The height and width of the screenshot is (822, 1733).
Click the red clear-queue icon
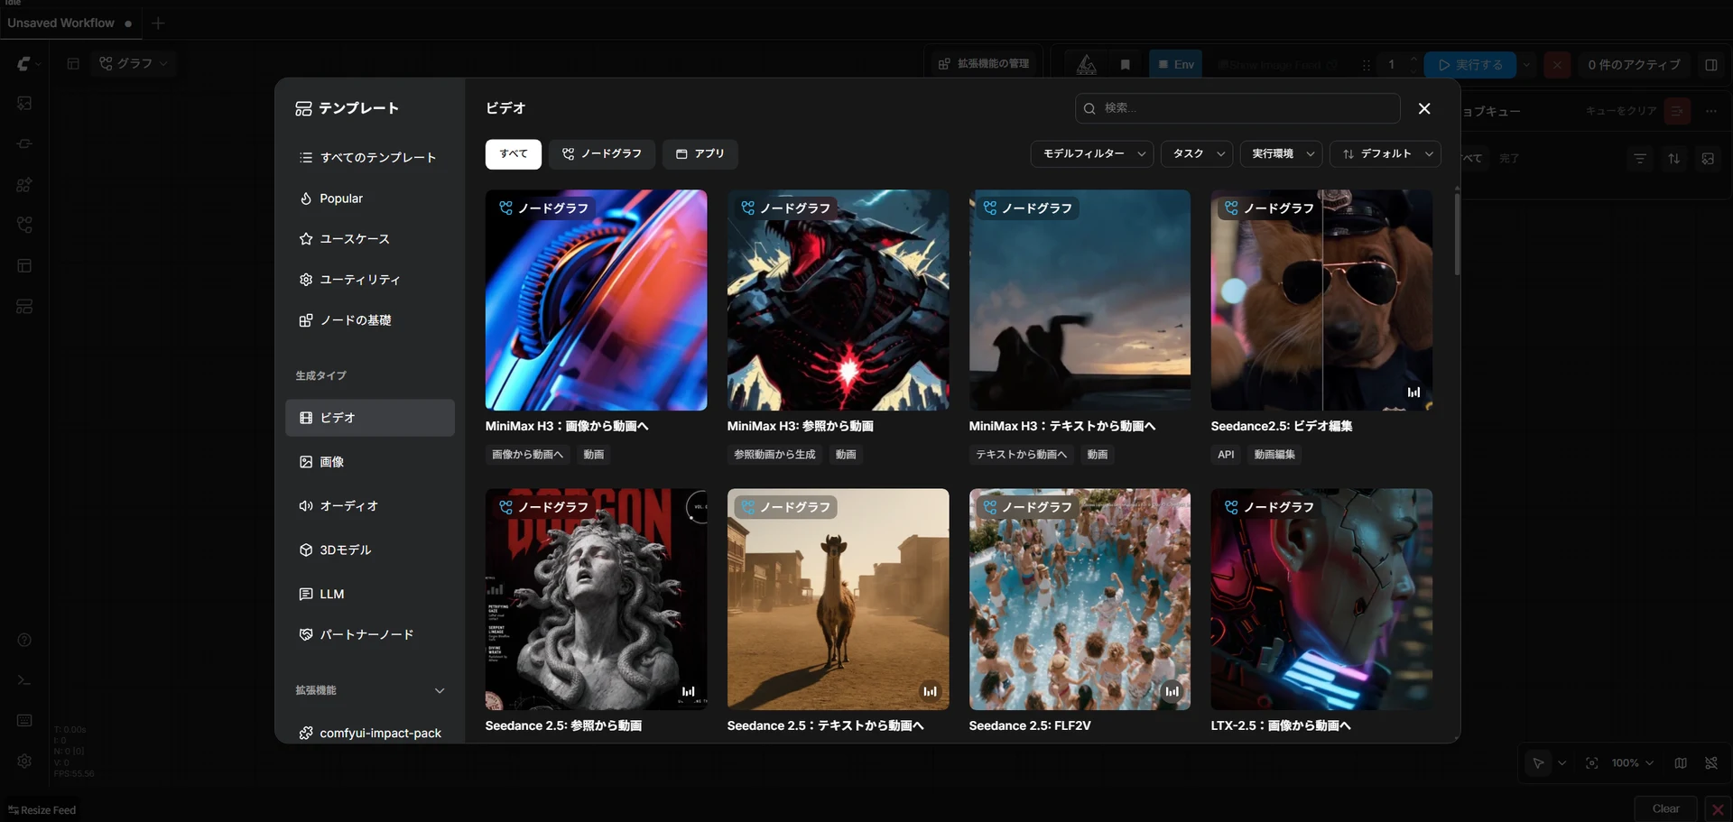(x=1677, y=111)
